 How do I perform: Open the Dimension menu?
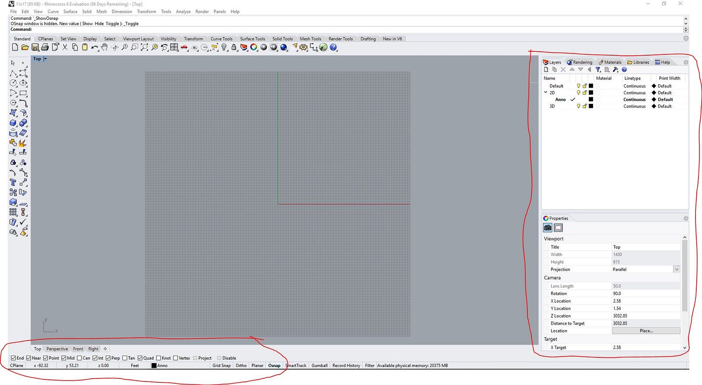[122, 11]
